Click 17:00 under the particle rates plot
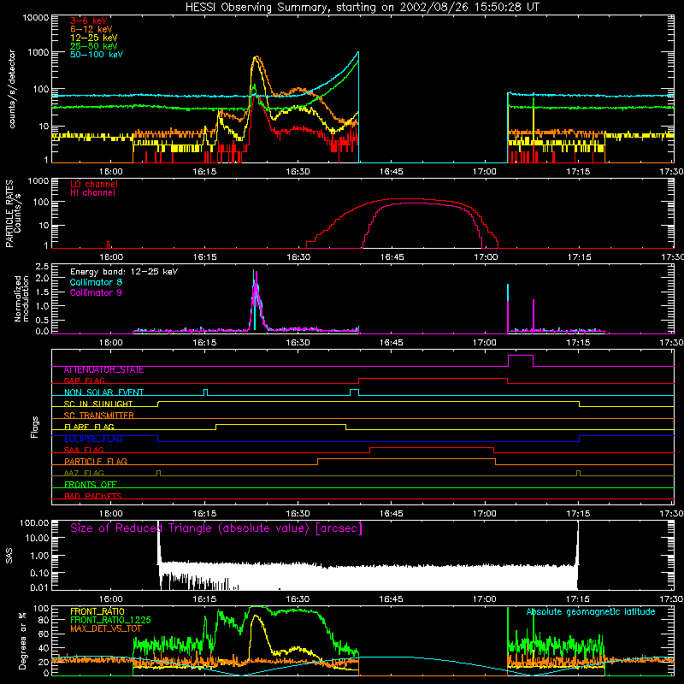The width and height of the screenshot is (684, 684). click(x=486, y=257)
